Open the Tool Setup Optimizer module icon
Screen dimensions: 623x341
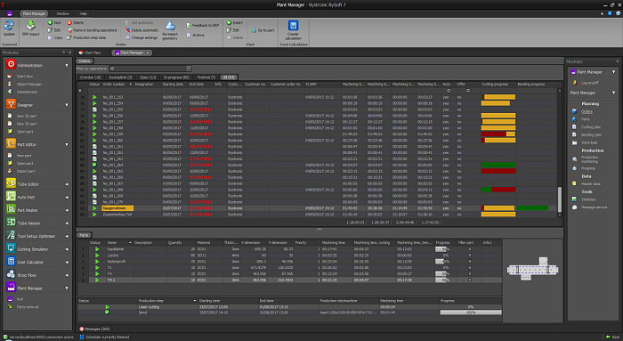11,235
